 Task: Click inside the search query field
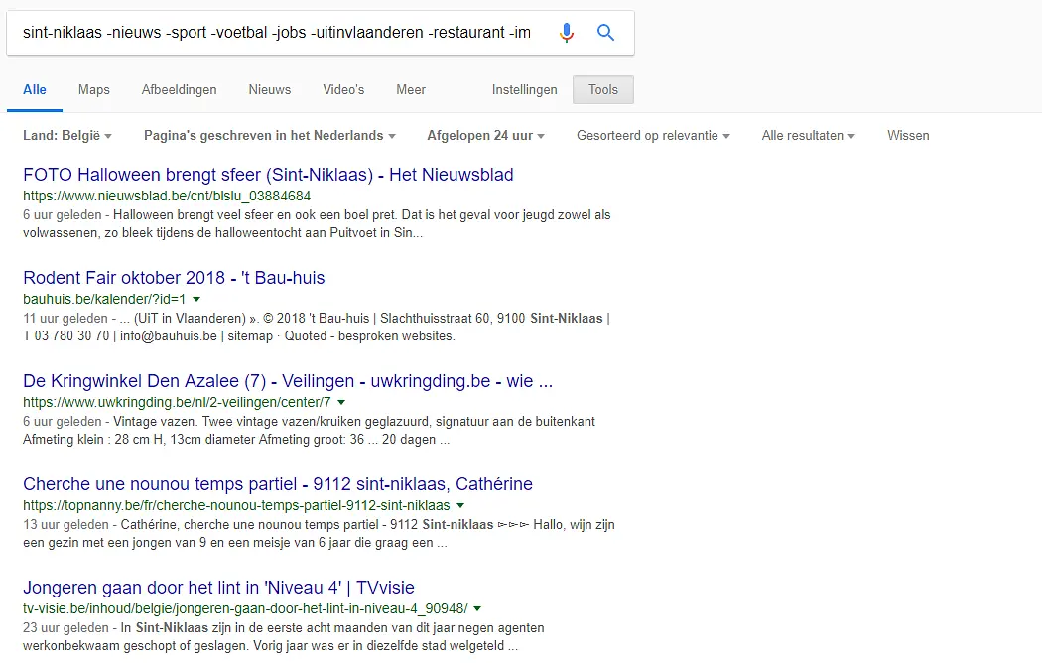click(277, 32)
